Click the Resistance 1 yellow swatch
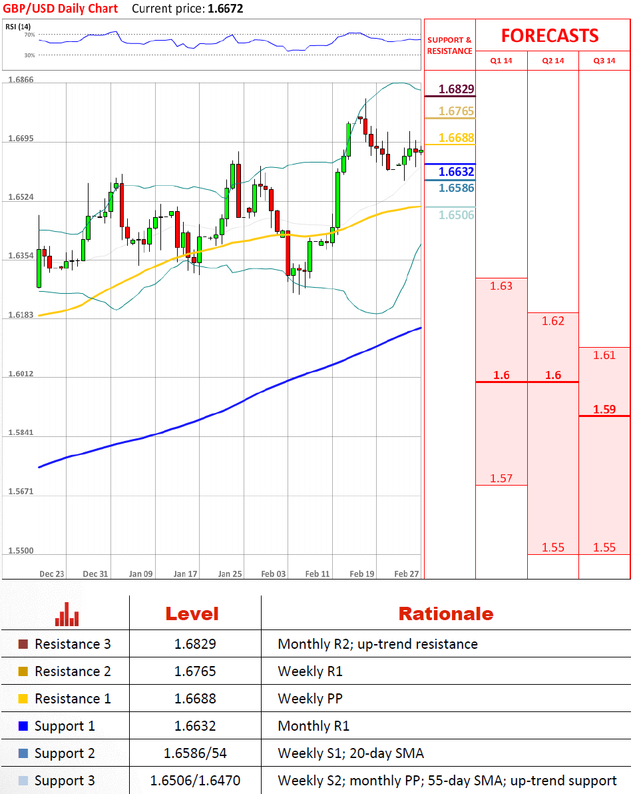The height and width of the screenshot is (794, 633). tap(23, 699)
